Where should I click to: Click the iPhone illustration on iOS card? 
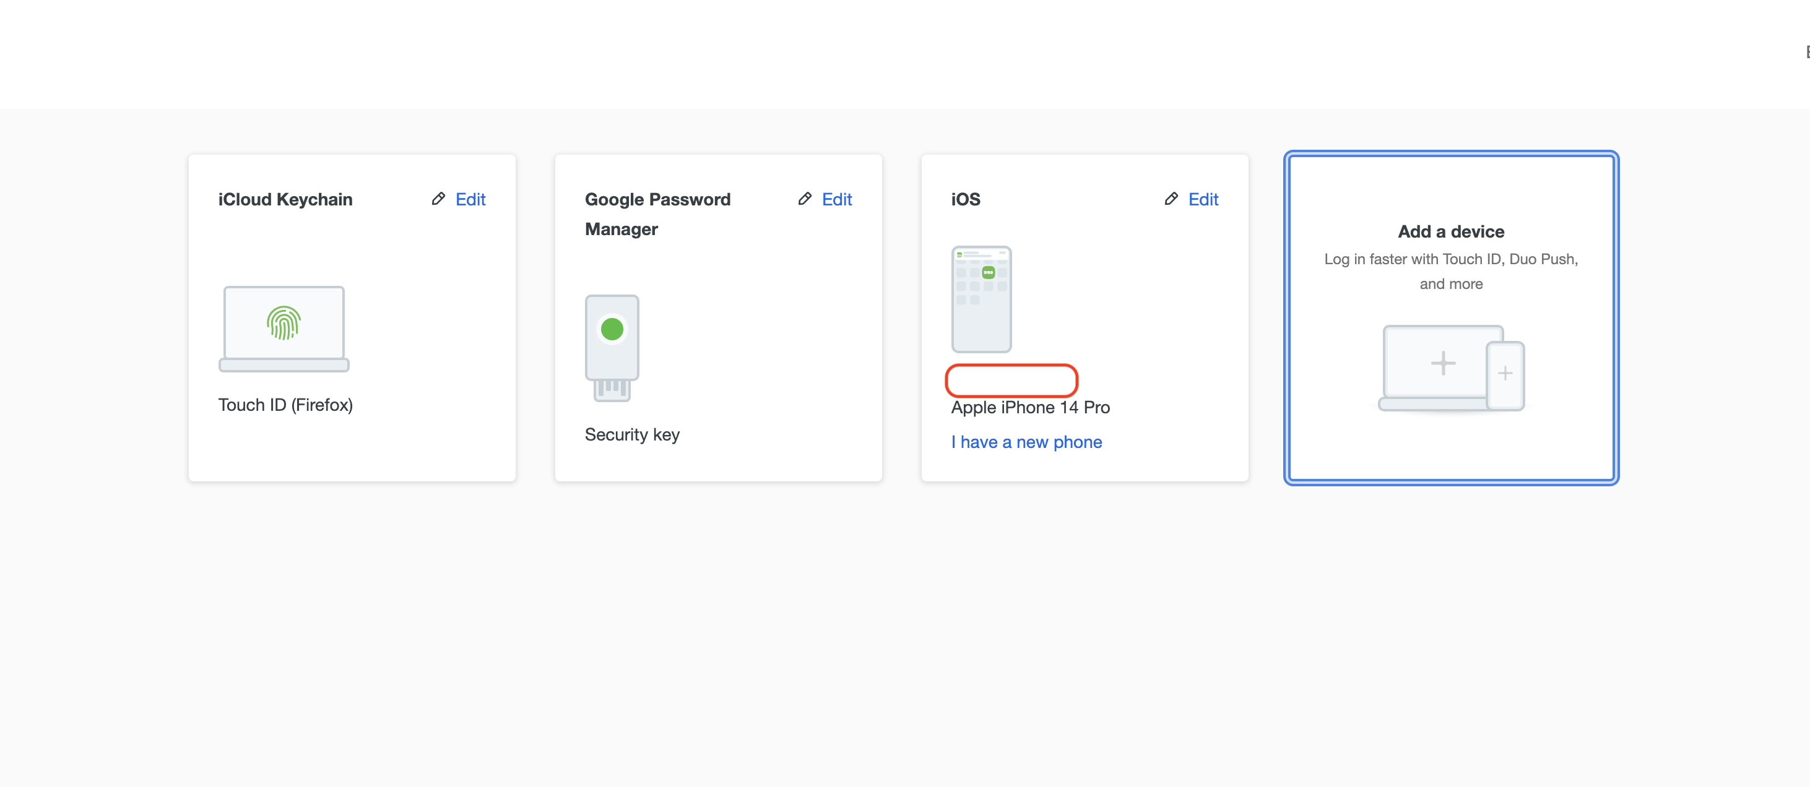click(x=982, y=298)
